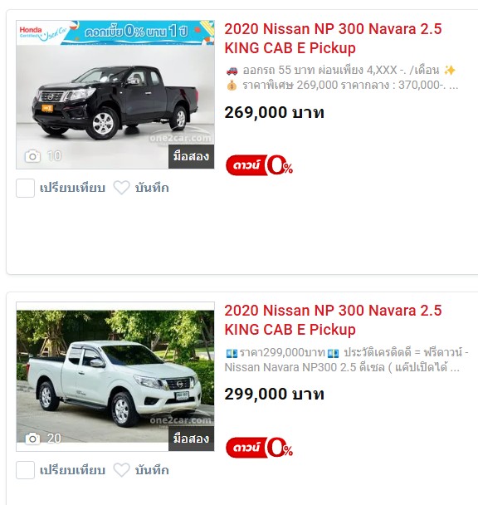Screen dimensions: 478x505
Task: Open description text mentioning 370,000 market price
Action: [x=341, y=77]
